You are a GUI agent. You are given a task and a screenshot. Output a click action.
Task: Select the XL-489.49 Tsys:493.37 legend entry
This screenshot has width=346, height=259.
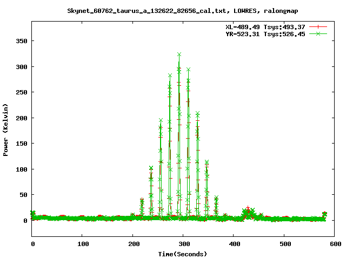coord(265,27)
